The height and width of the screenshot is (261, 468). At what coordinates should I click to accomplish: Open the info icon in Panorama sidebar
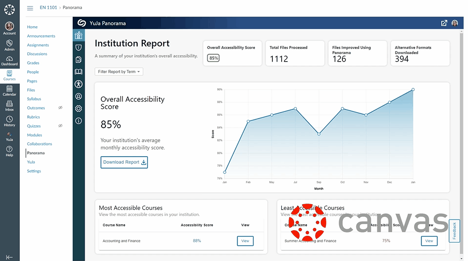pos(79,121)
